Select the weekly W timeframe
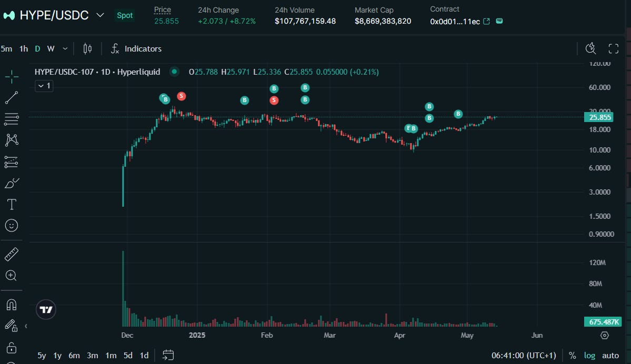Screen dimensions: 631x364 tap(51, 49)
